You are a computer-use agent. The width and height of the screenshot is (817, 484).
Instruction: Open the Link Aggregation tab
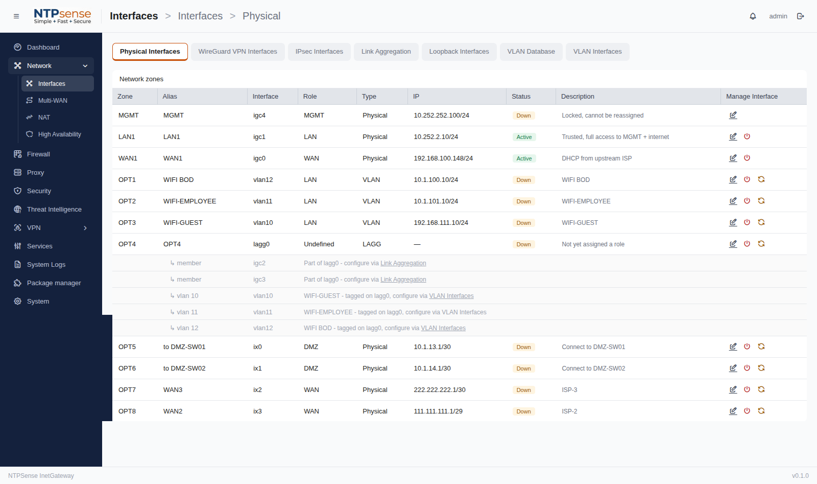coord(386,52)
